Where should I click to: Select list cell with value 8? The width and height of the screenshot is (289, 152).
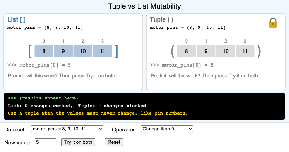point(44,51)
